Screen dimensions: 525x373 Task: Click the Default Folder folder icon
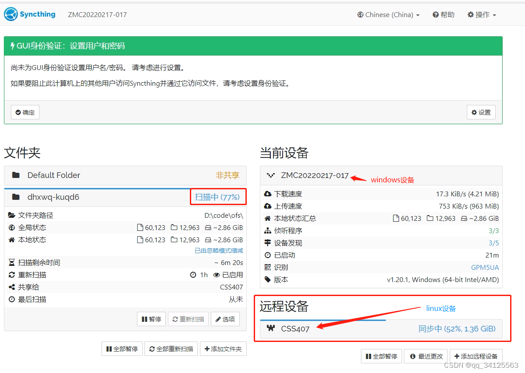16,175
